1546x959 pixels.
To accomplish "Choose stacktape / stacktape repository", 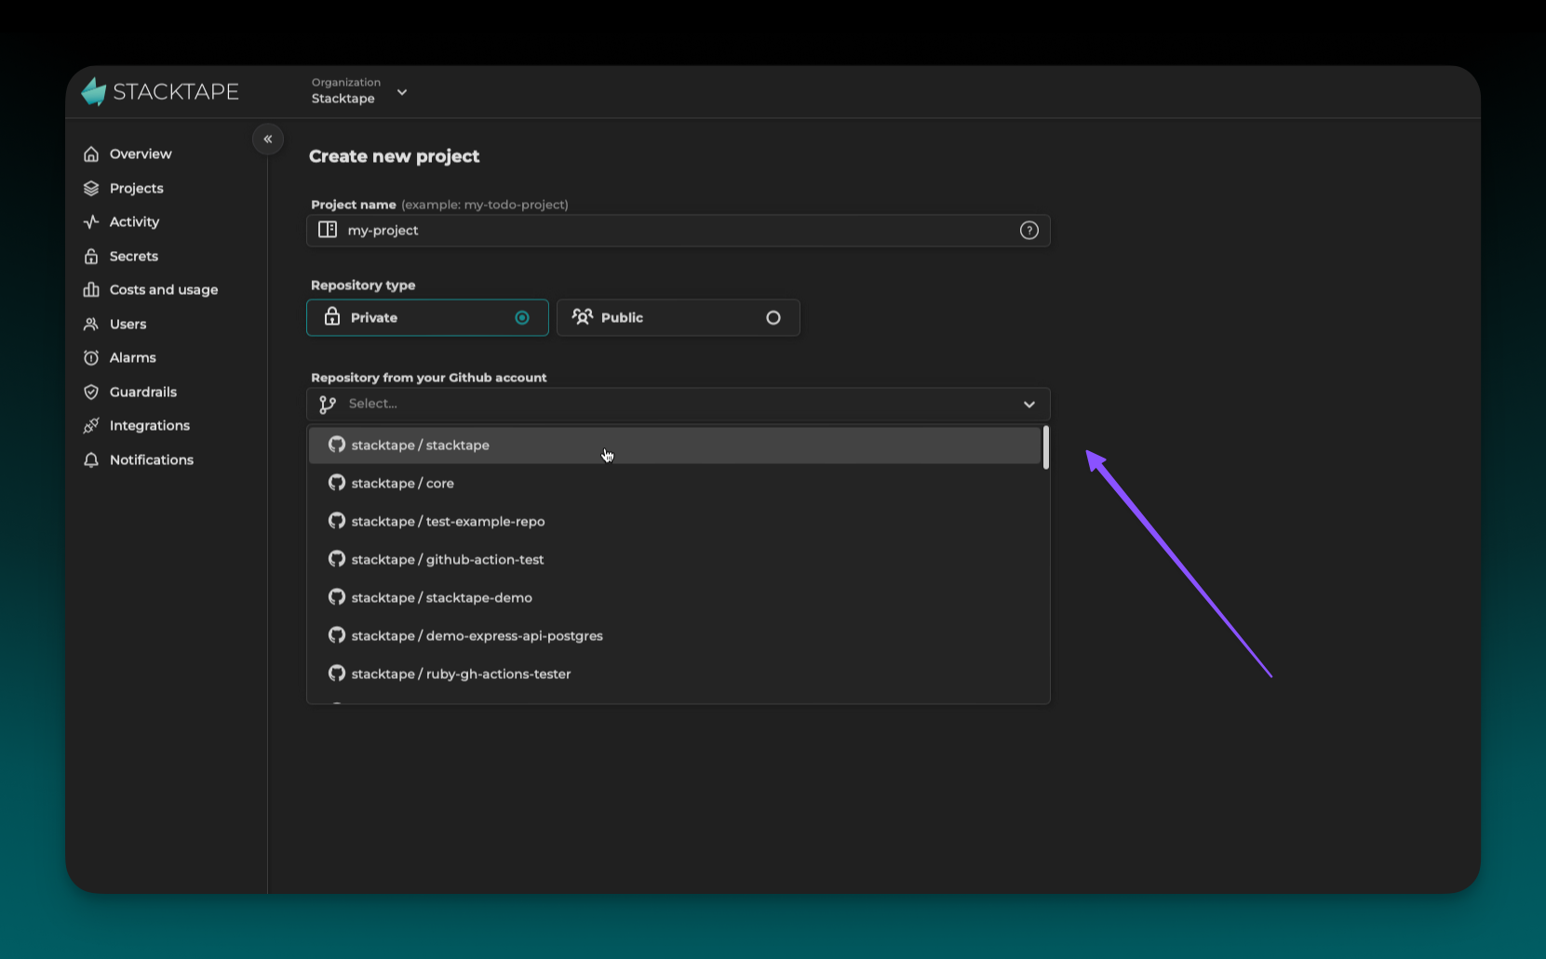I will [675, 445].
